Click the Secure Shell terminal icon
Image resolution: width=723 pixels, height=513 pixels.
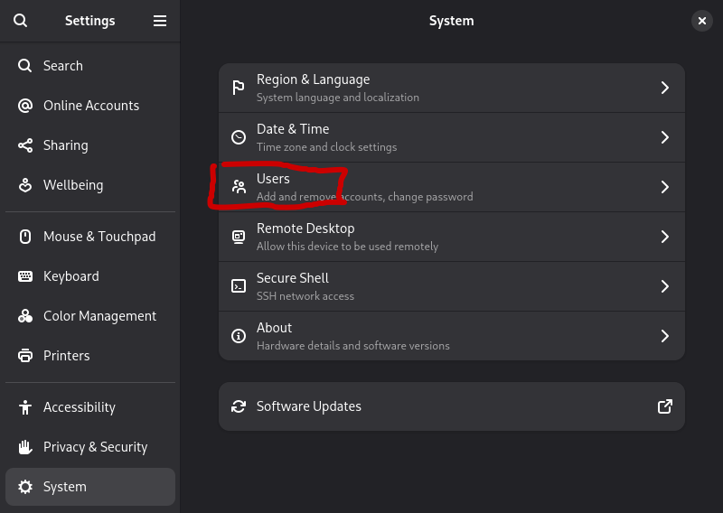[x=239, y=286]
